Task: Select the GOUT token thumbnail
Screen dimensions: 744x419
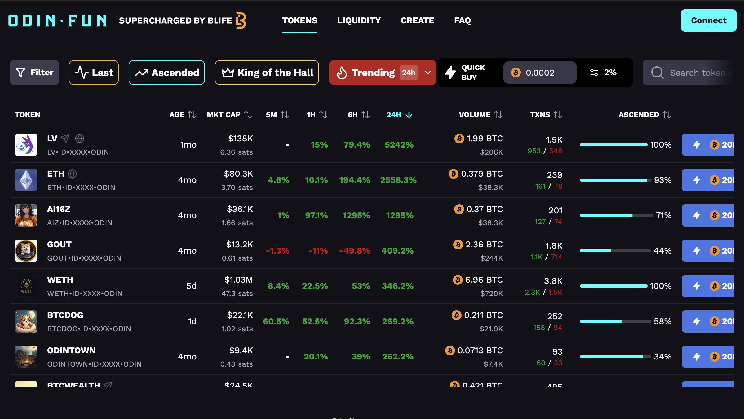Action: pyautogui.click(x=26, y=250)
